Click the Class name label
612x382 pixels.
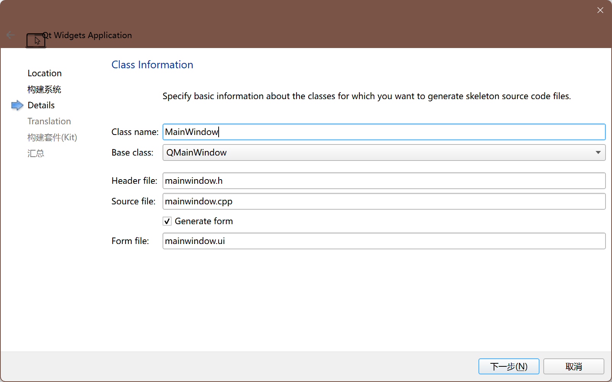click(135, 132)
